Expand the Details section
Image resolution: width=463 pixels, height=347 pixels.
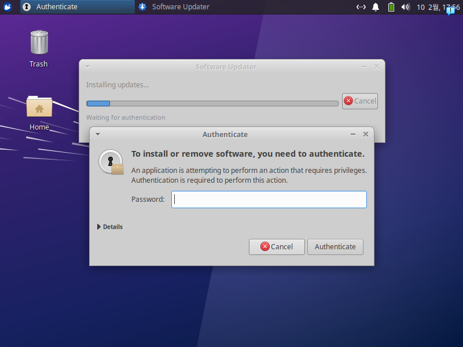(x=110, y=227)
